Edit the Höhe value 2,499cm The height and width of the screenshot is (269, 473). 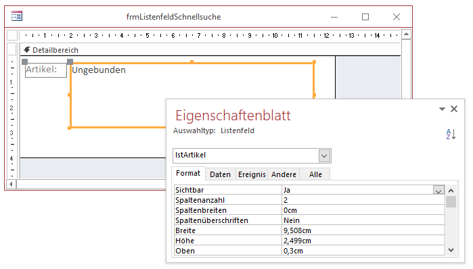(x=363, y=241)
